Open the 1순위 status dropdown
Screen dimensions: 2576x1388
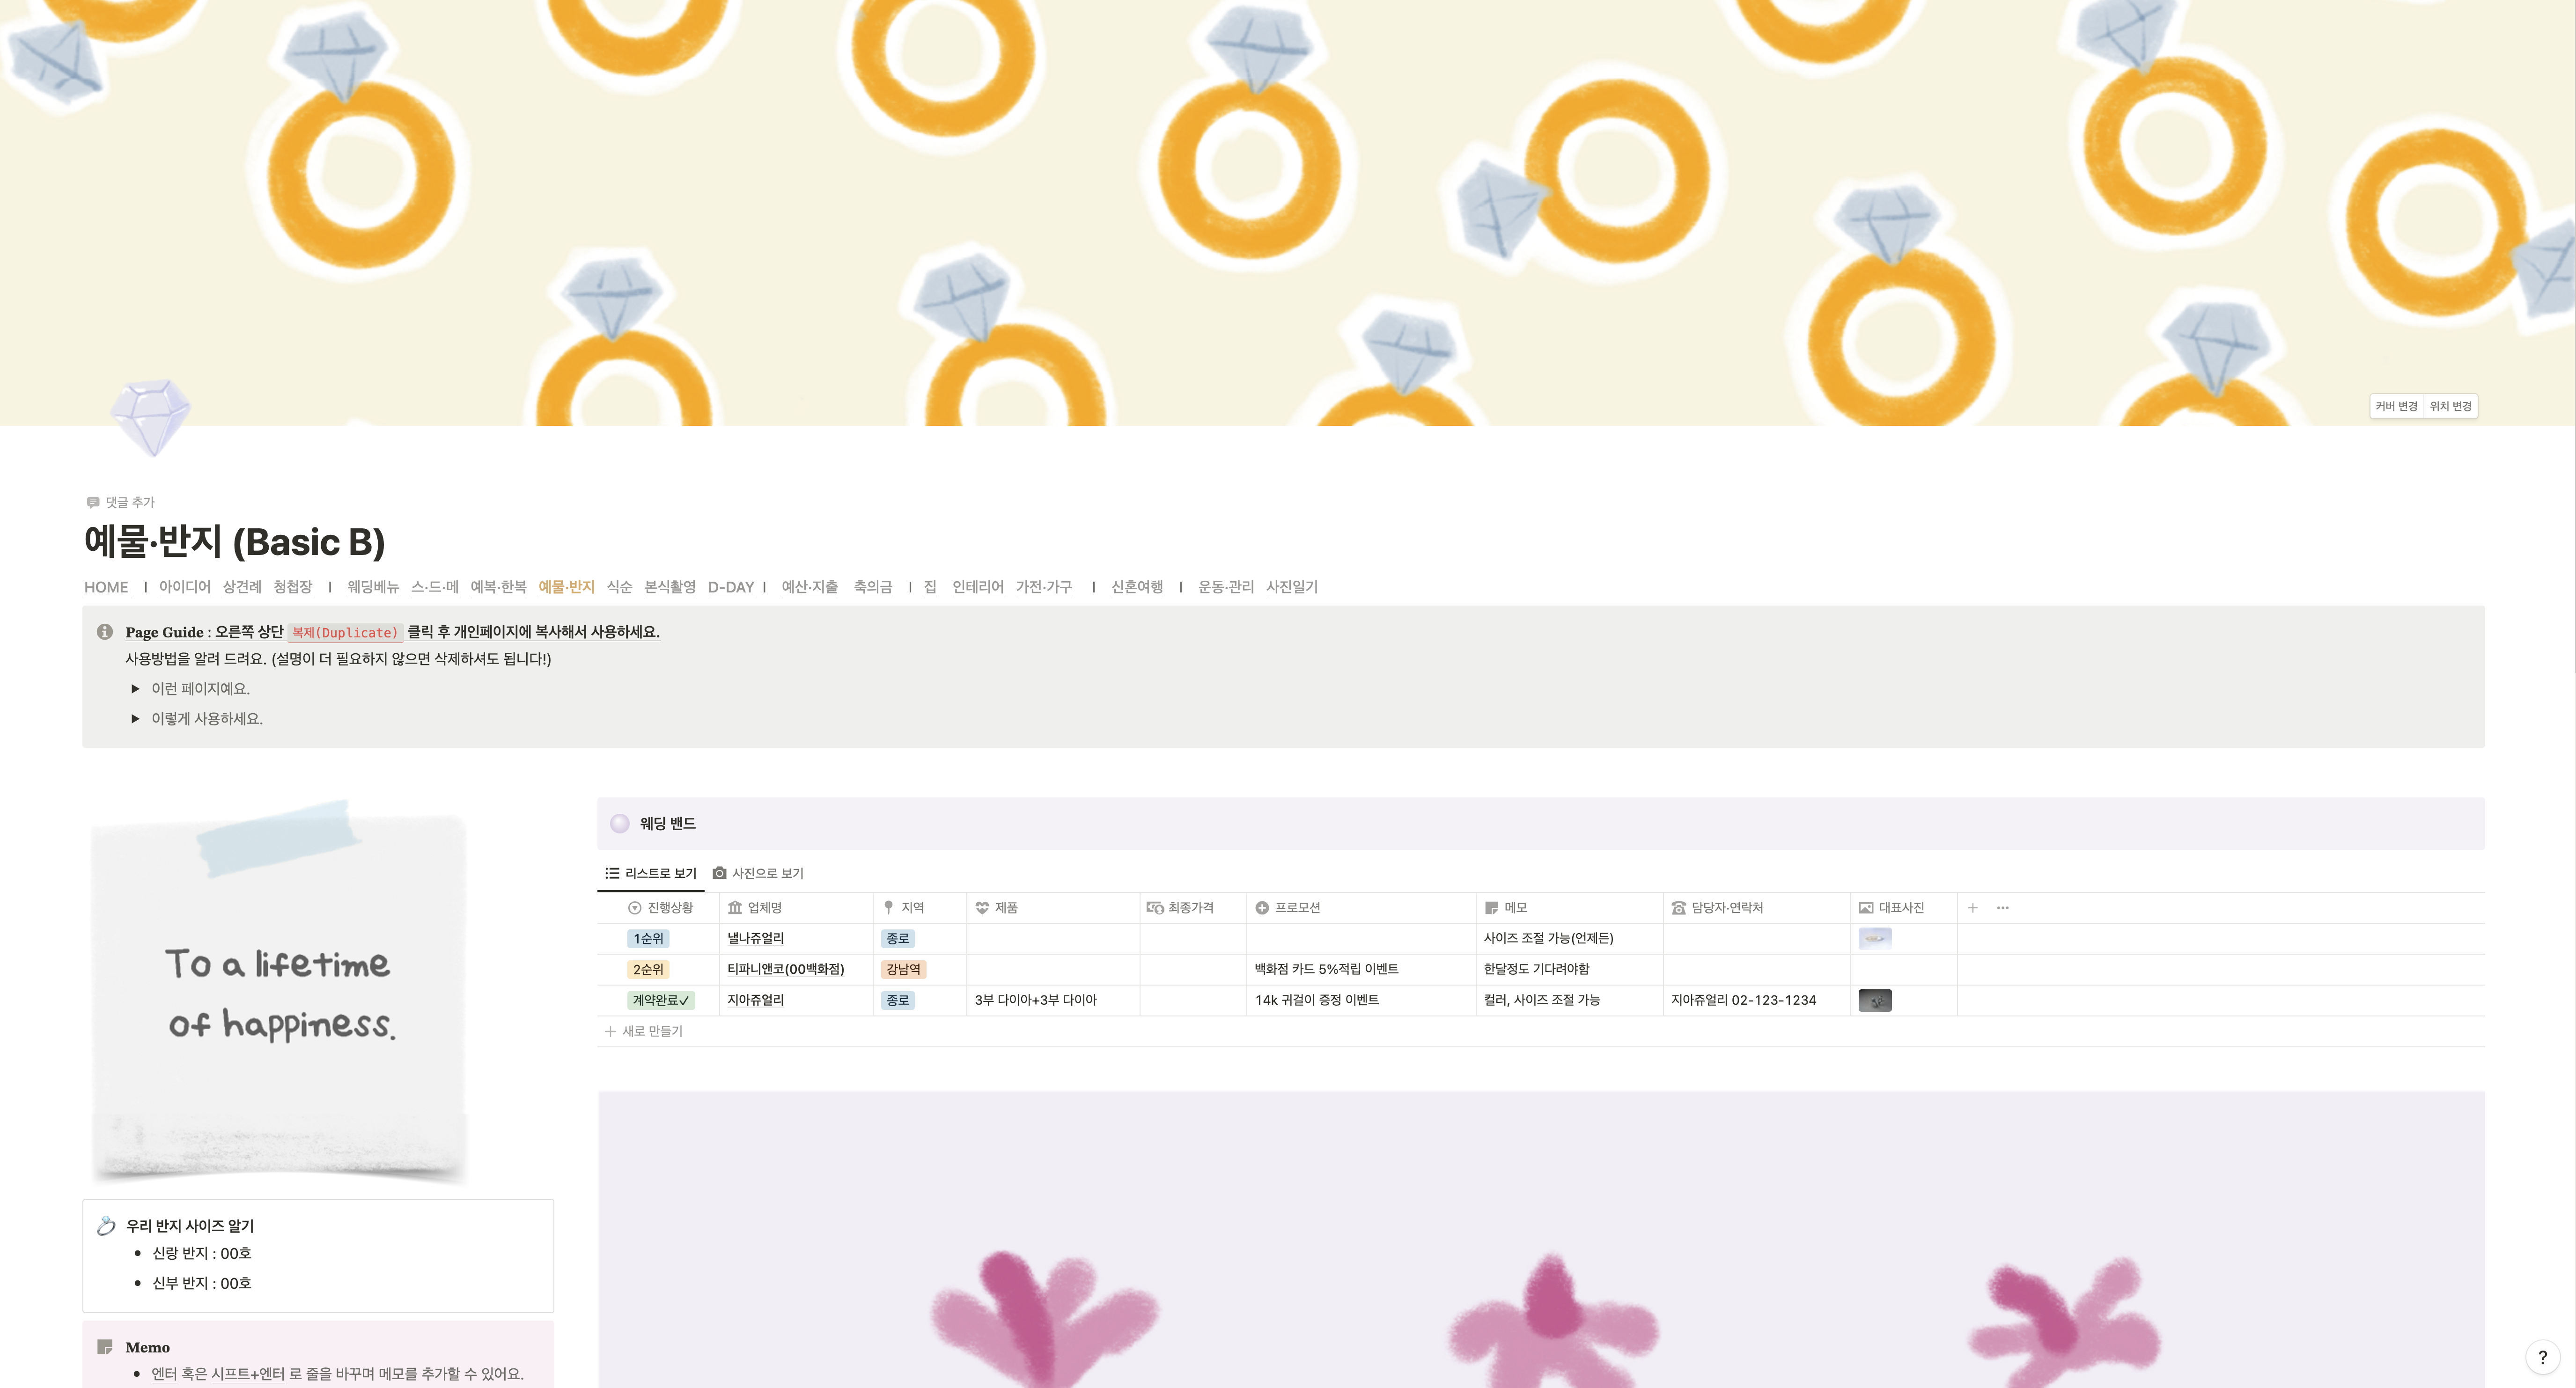(x=648, y=939)
